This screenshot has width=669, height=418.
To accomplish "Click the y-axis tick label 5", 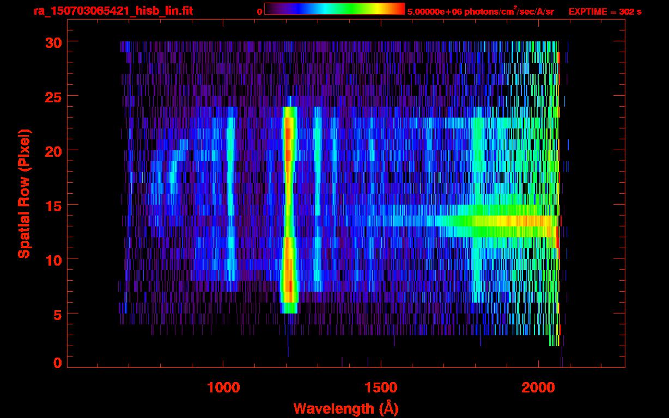I will click(58, 314).
